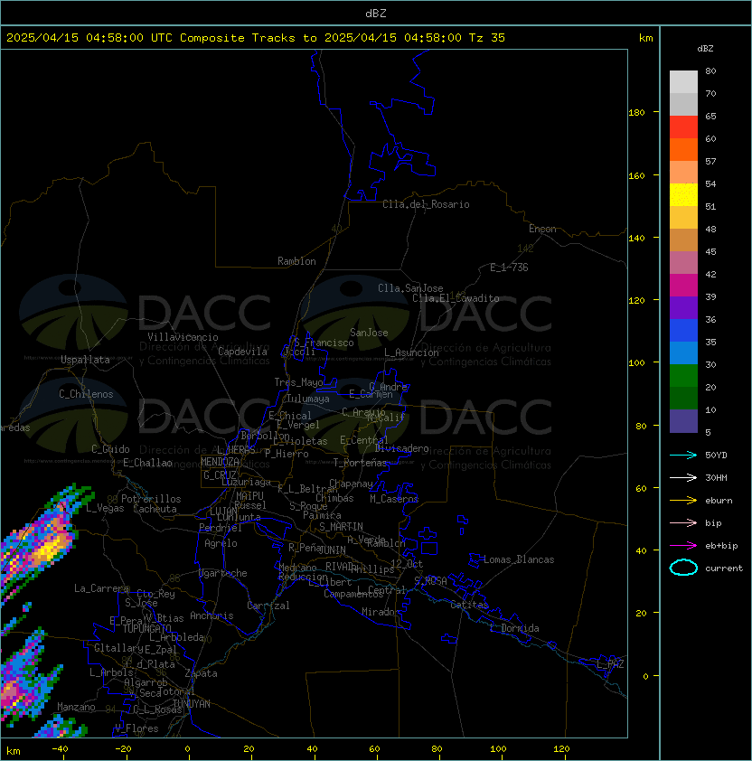This screenshot has height=761, width=752.
Task: Click the Villavicencio location label
Action: tap(183, 337)
